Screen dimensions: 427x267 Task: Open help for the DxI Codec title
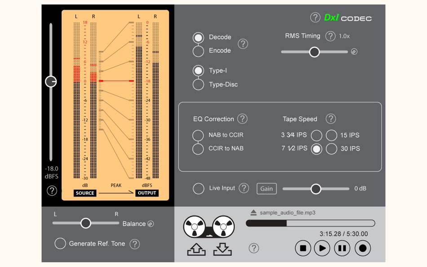click(x=315, y=18)
